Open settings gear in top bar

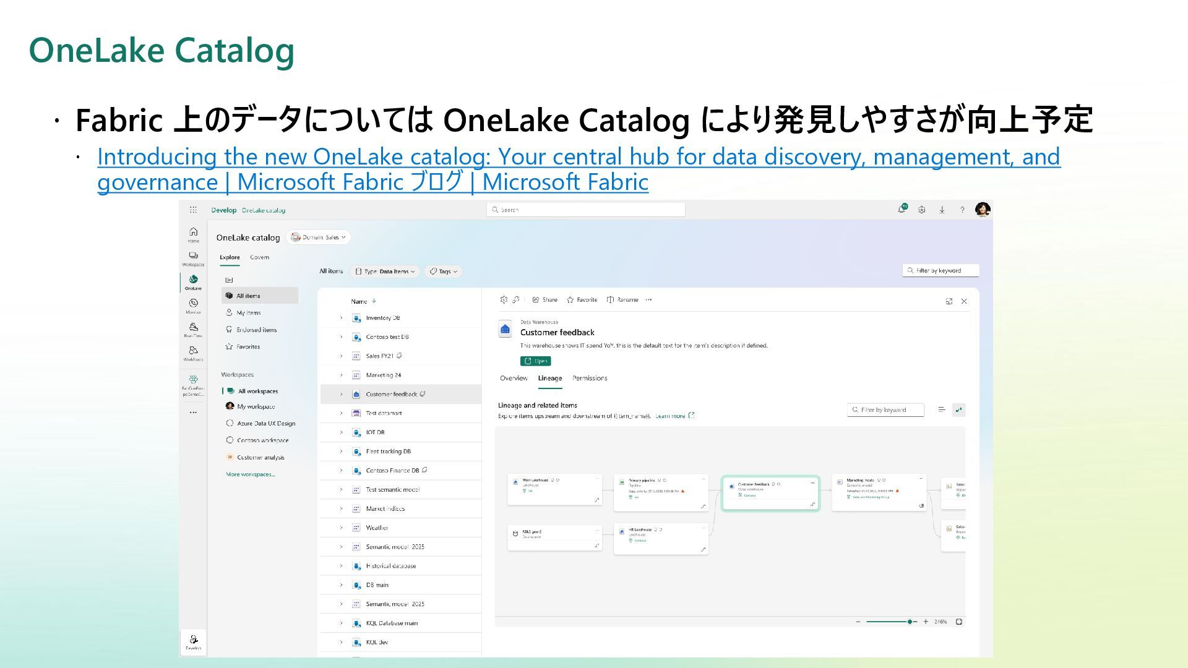click(922, 210)
